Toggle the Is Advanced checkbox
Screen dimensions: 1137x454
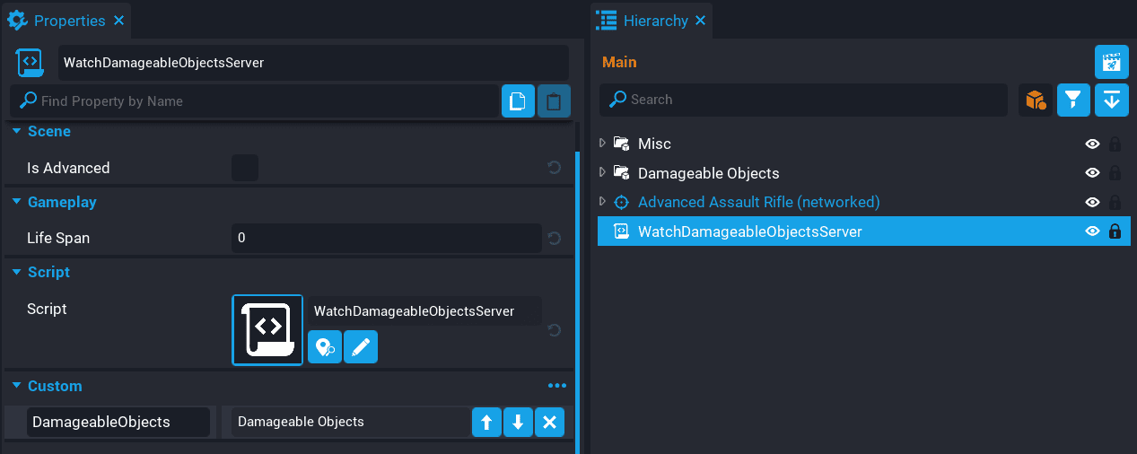coord(245,168)
